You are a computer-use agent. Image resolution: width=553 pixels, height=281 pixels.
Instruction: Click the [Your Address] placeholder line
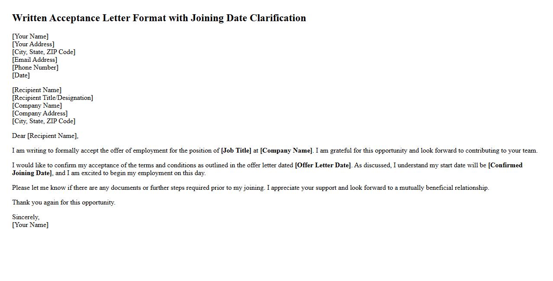click(33, 44)
